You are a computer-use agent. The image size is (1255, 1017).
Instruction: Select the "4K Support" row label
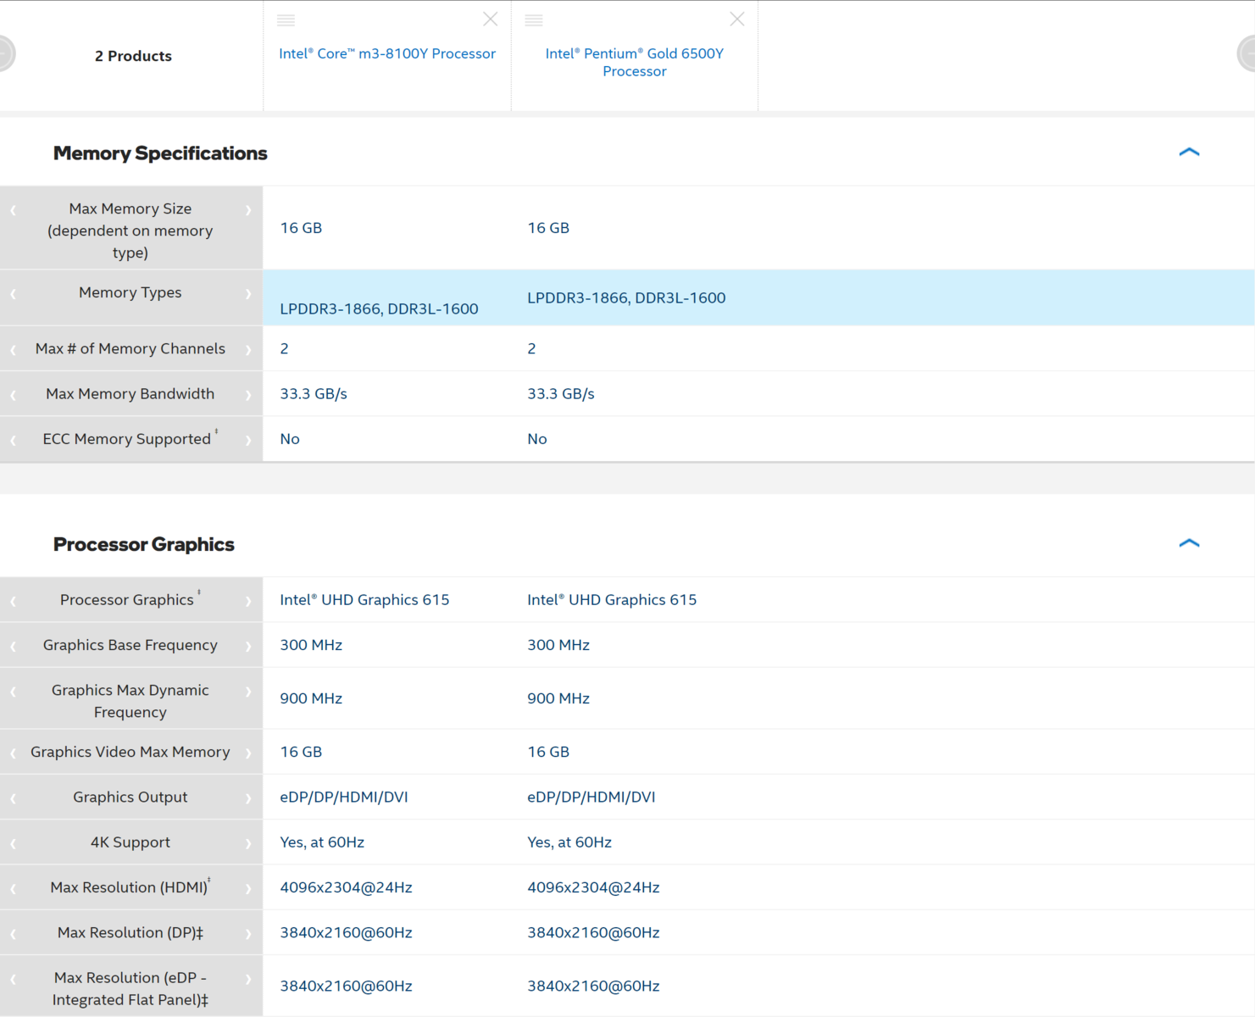[x=130, y=842]
